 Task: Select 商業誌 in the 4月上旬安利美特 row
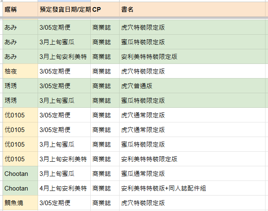105,188
